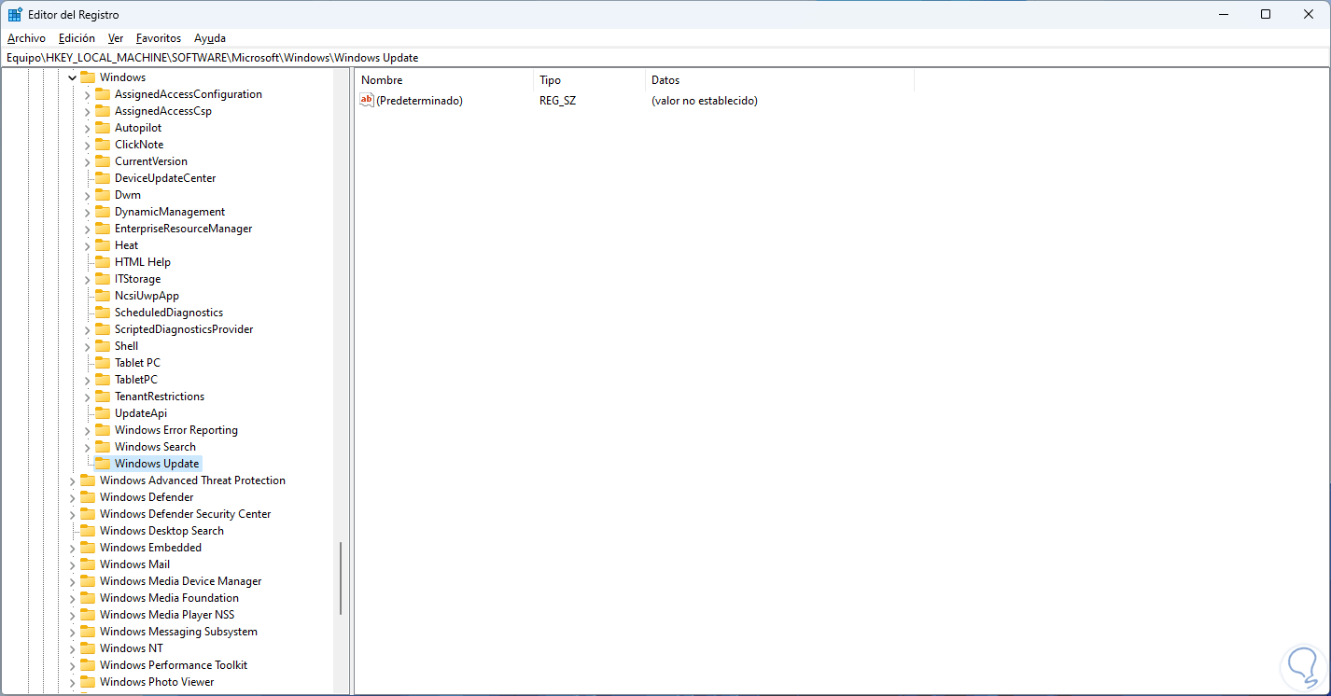This screenshot has height=696, width=1331.
Task: Click the string value icon of (Predeterminado)
Action: point(367,100)
